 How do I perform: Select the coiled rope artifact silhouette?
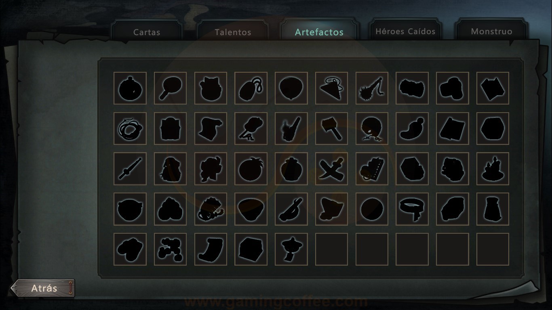point(130,128)
